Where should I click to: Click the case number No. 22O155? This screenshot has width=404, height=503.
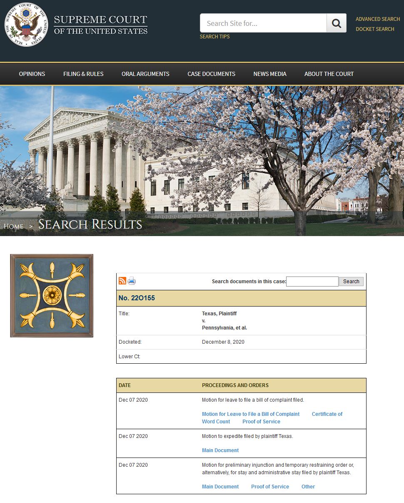[x=137, y=298]
